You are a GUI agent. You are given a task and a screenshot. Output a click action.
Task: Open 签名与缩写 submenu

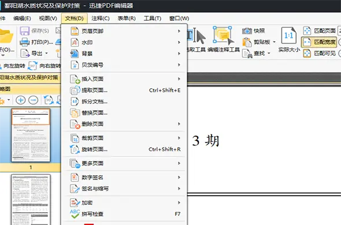124,189
